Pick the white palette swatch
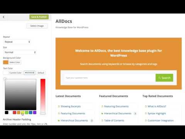185x139 pixels. (10, 112)
